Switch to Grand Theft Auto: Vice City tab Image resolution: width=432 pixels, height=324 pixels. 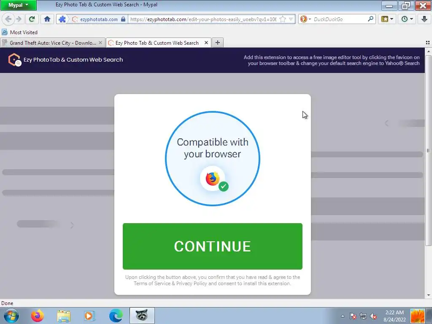tap(53, 43)
